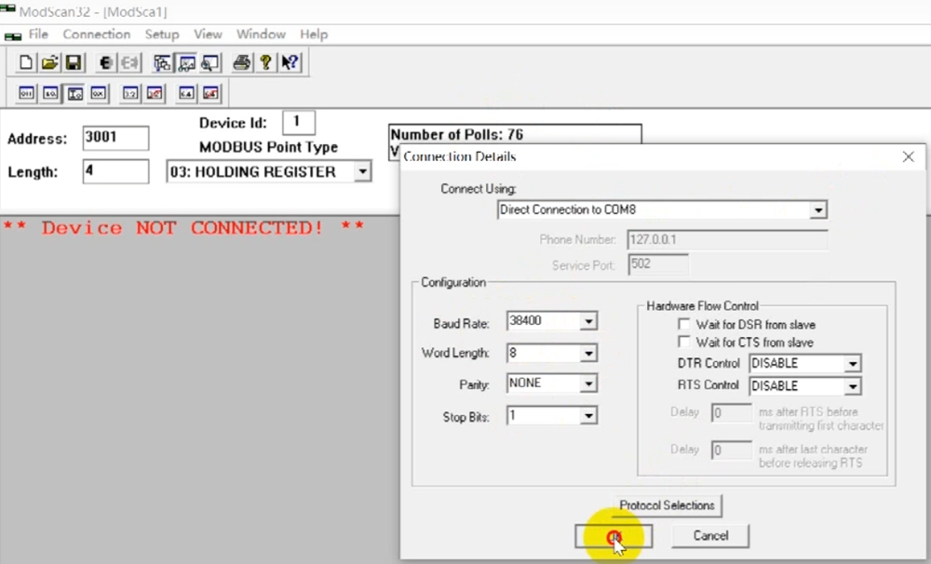This screenshot has height=564, width=931.
Task: Click the Cancel button
Action: [x=710, y=535]
